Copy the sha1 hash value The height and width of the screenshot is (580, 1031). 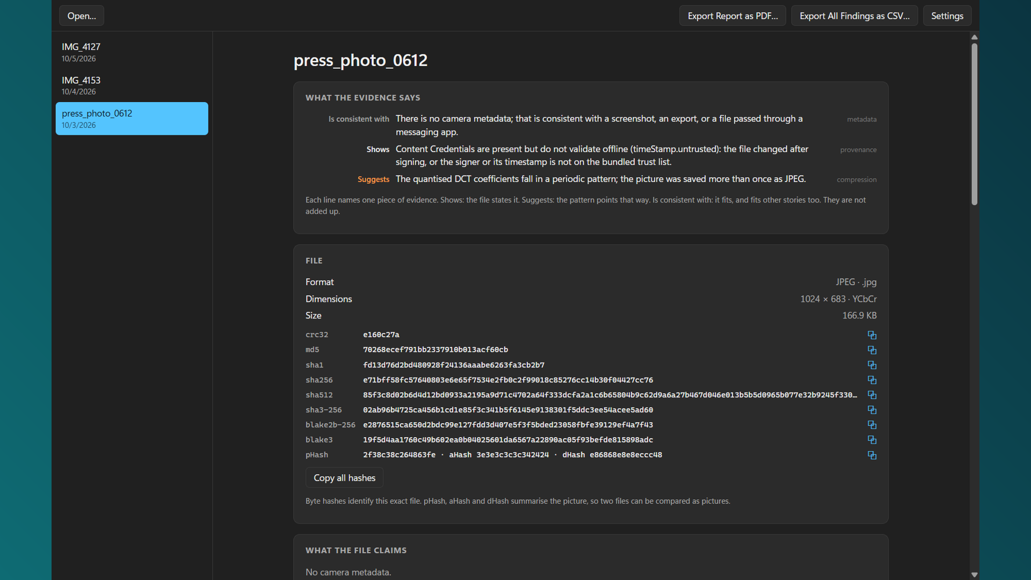(x=872, y=365)
